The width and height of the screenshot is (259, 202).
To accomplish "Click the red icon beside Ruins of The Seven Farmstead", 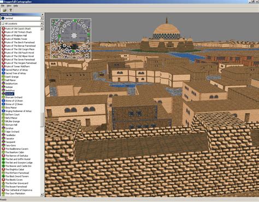I will click(3, 60).
